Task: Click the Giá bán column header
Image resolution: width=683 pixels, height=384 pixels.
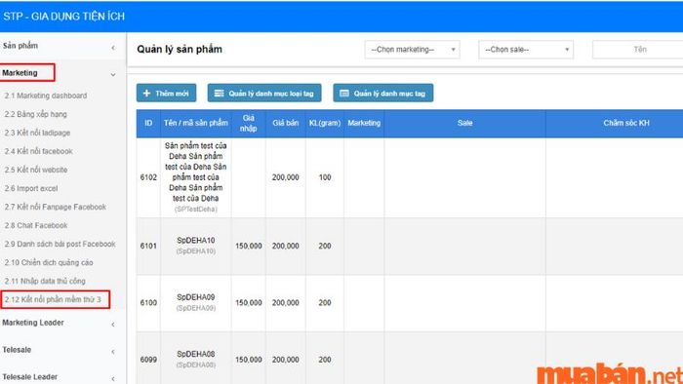Action: pos(286,124)
